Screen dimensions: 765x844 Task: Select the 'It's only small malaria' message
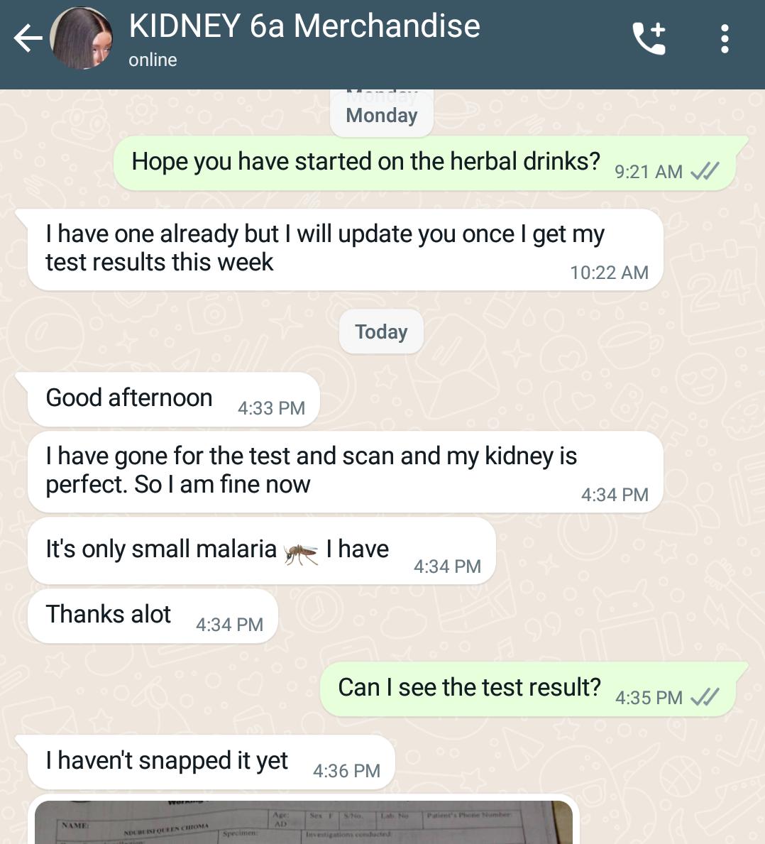pos(261,551)
